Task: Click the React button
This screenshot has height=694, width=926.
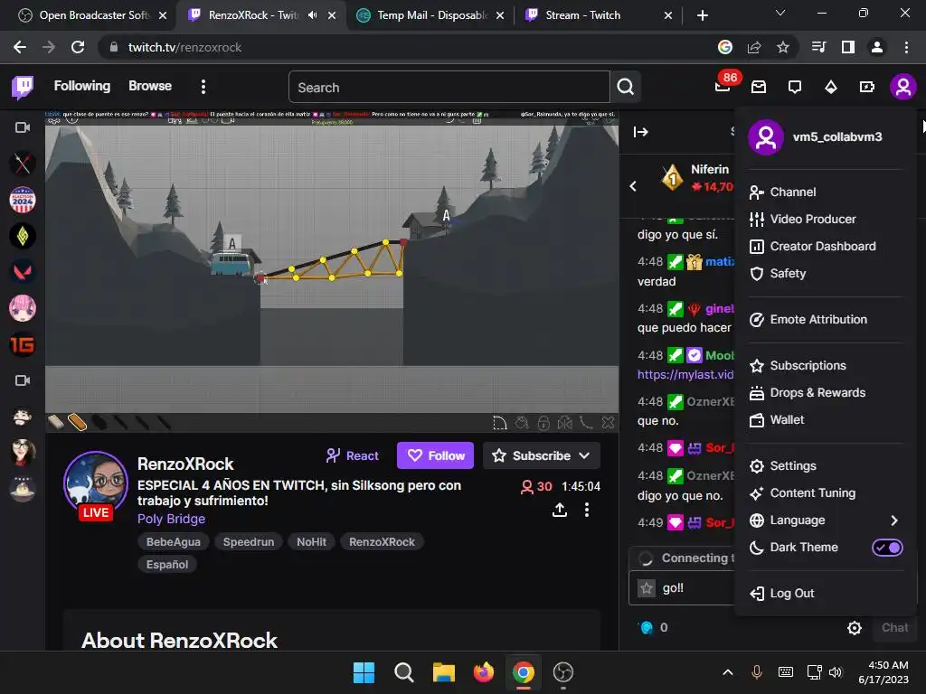Action: pyautogui.click(x=353, y=455)
